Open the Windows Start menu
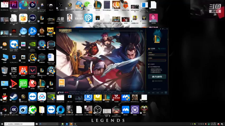 (2, 124)
